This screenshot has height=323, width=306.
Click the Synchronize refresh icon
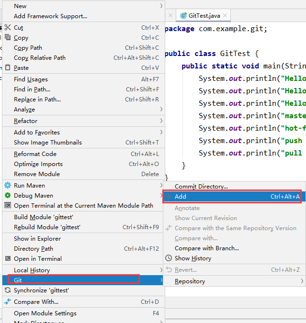[8, 290]
